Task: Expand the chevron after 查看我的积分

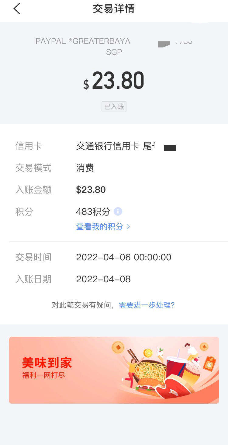Action: (128, 227)
